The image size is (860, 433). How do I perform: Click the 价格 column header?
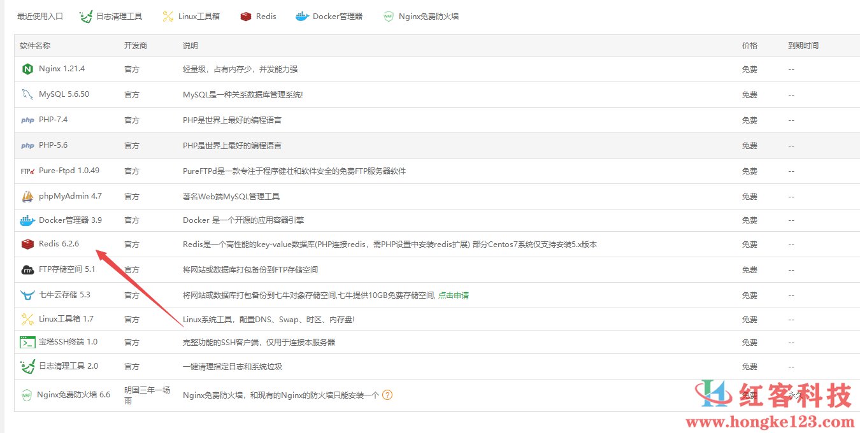750,46
